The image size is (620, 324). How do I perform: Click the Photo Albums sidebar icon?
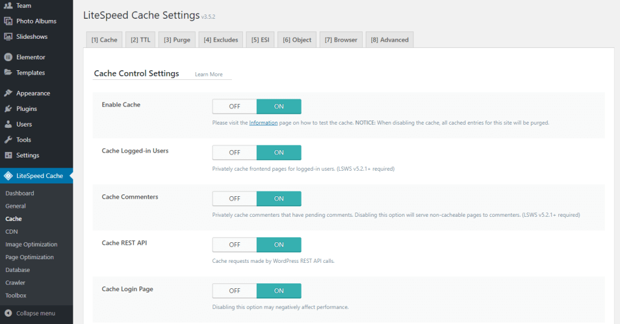(8, 21)
